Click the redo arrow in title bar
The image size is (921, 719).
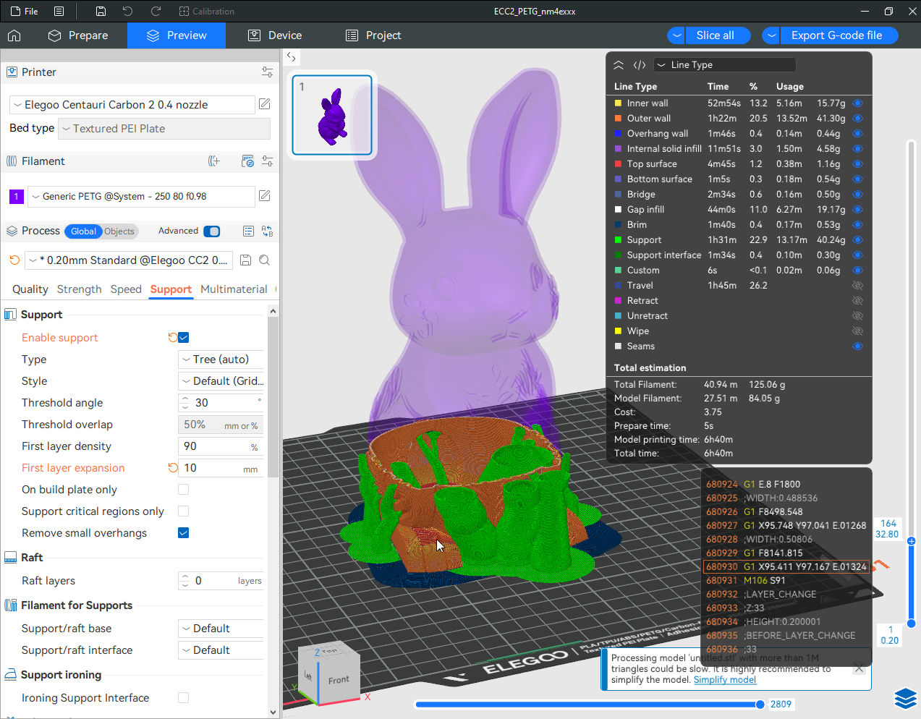tap(156, 12)
